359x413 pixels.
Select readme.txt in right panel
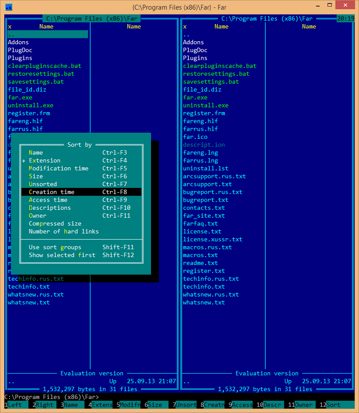[x=201, y=263]
